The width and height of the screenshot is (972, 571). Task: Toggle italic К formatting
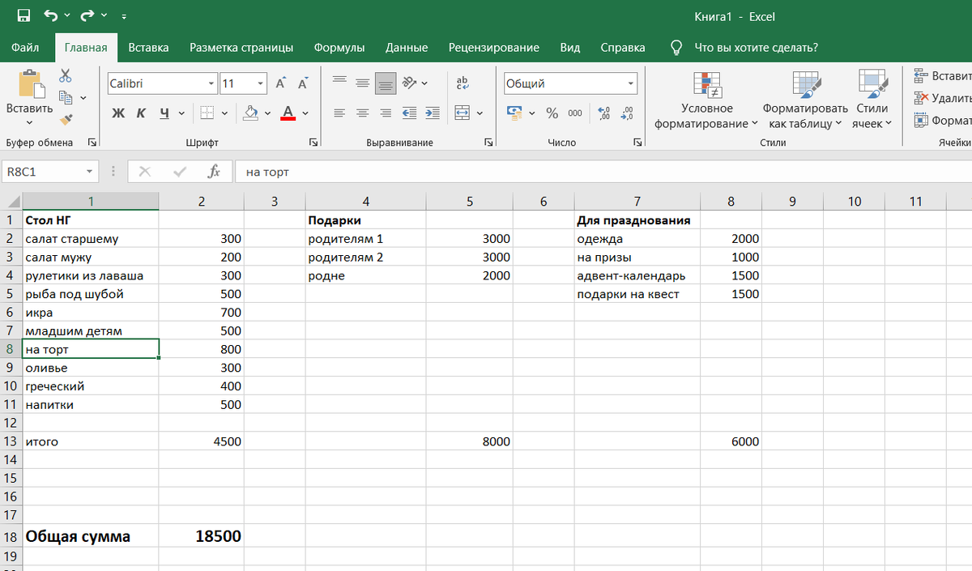point(141,113)
